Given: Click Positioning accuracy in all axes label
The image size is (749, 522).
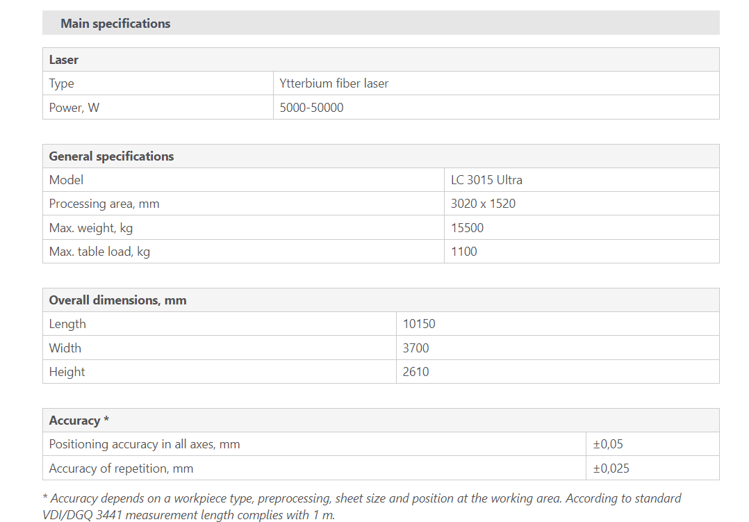Looking at the screenshot, I should point(145,444).
